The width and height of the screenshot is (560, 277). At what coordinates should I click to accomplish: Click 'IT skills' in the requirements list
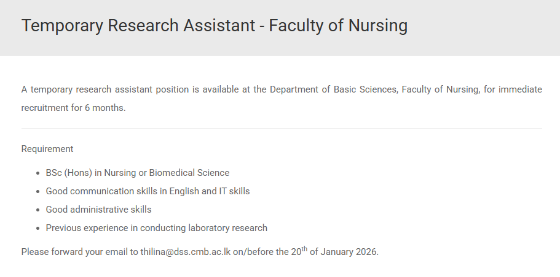pyautogui.click(x=234, y=191)
